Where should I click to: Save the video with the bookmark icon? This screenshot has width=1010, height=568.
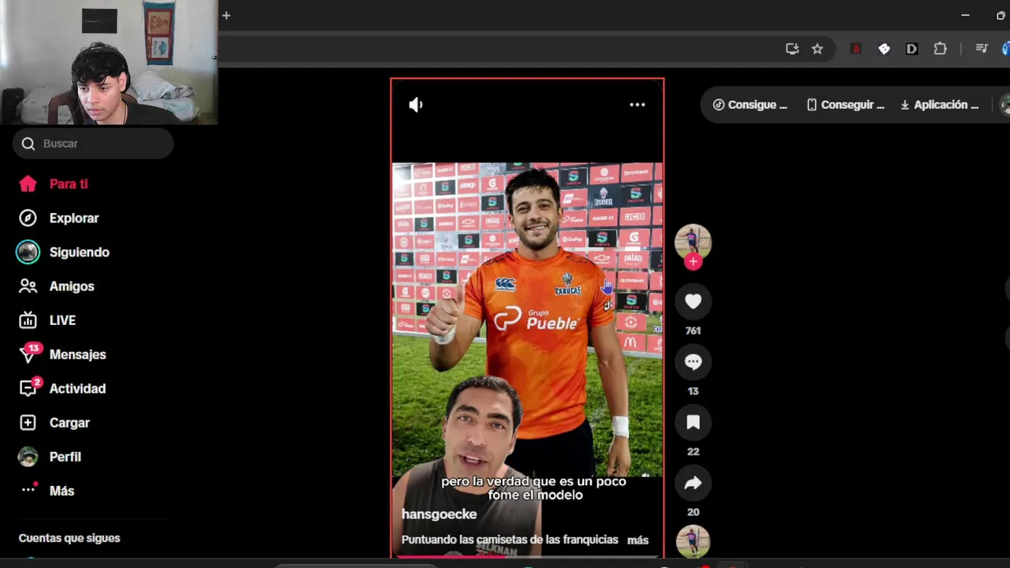point(693,423)
